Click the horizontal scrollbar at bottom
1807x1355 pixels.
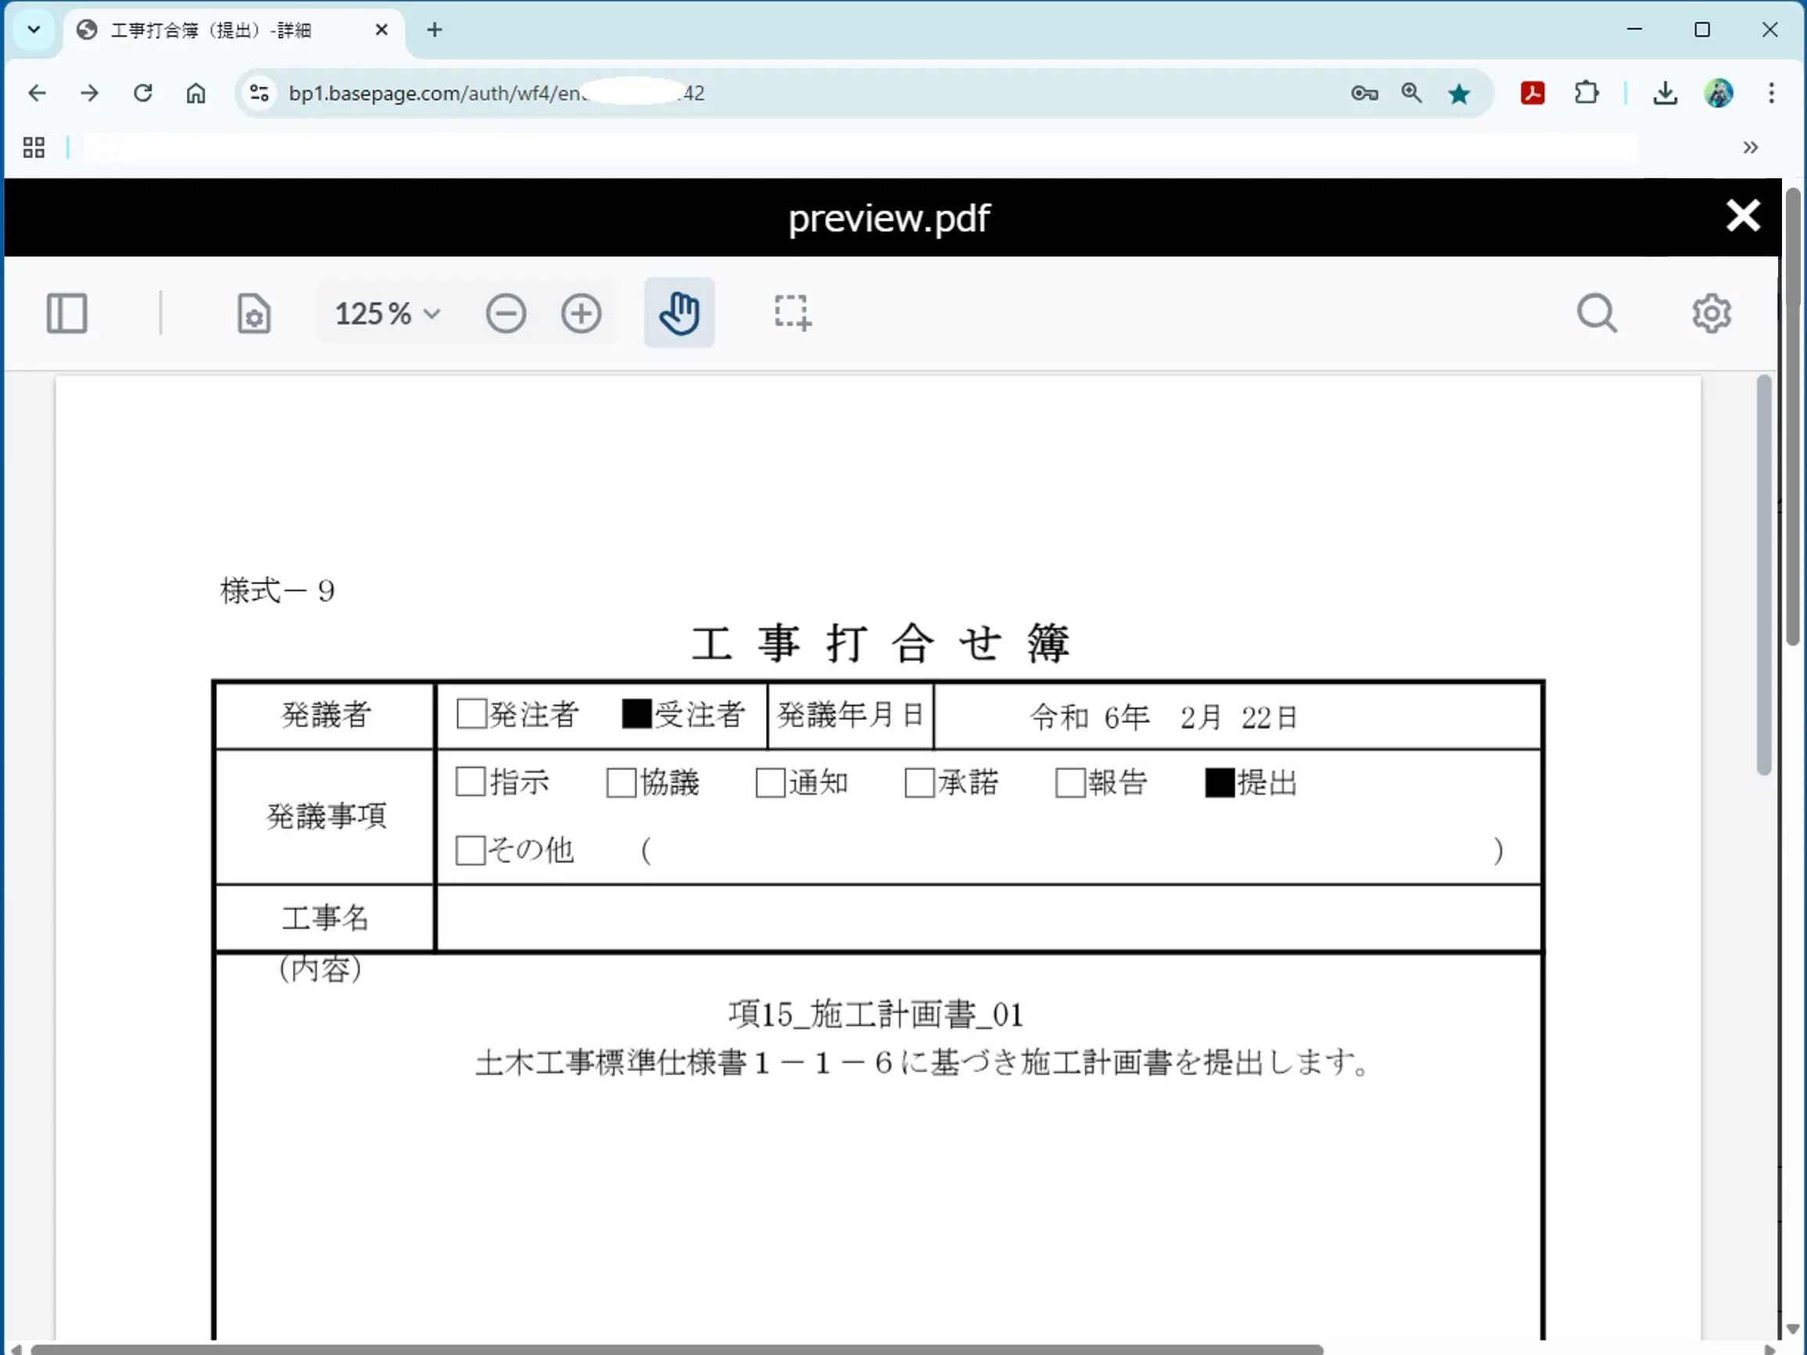(x=676, y=1350)
